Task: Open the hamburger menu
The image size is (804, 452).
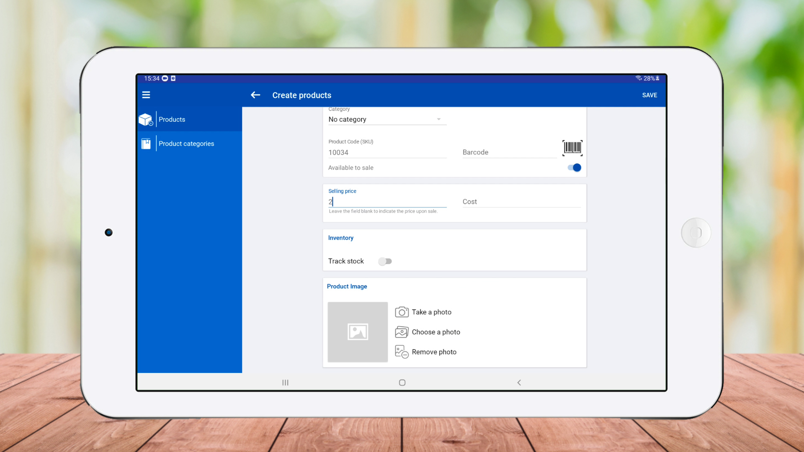Action: (146, 95)
